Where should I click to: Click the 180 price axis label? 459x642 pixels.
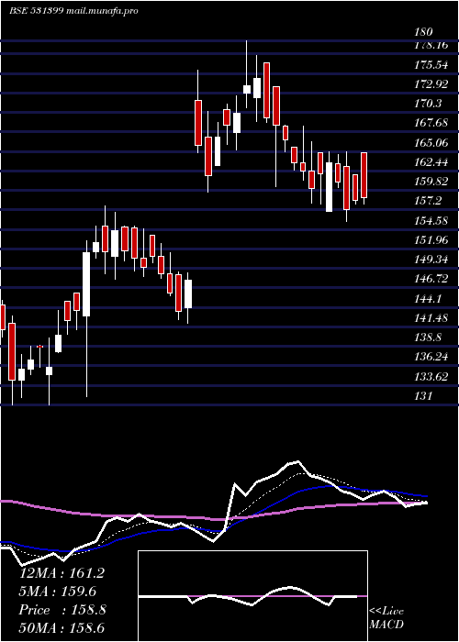[x=423, y=32]
